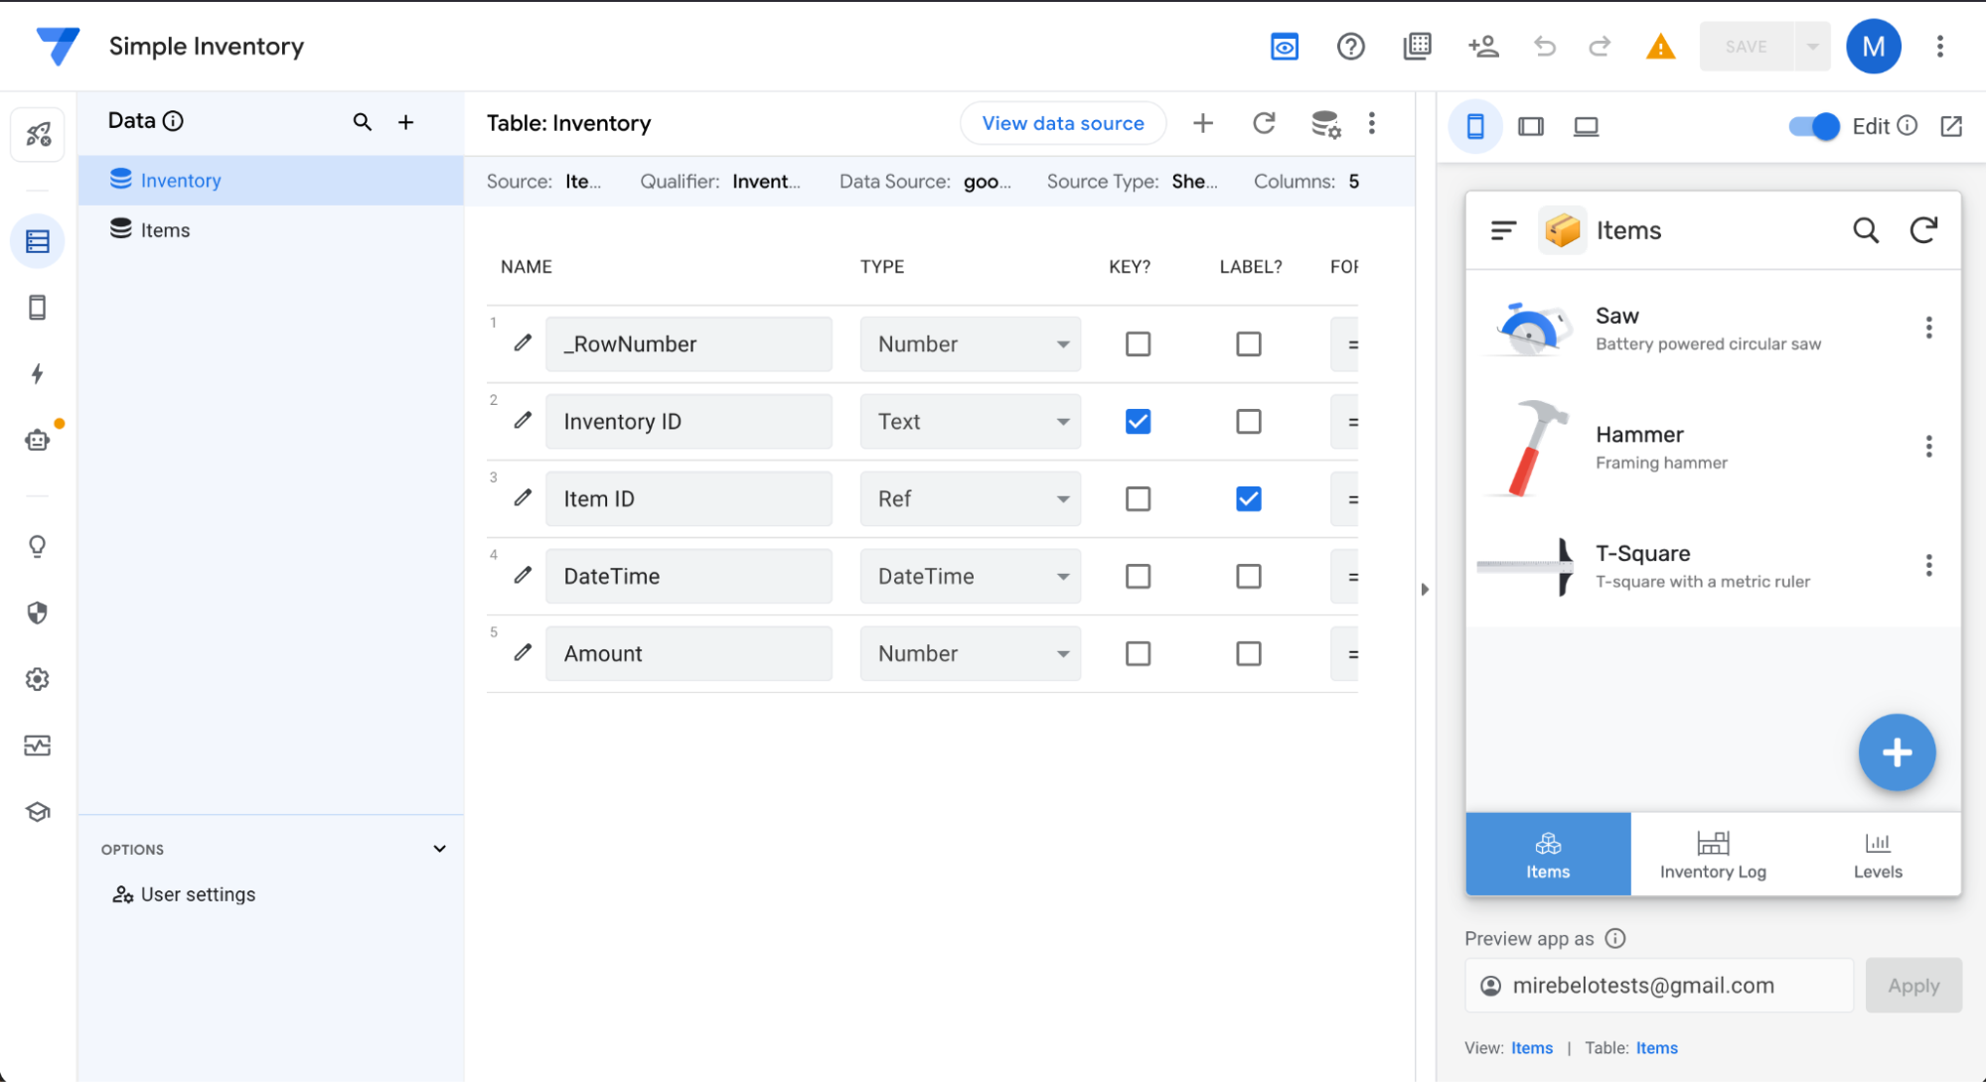Viewport: 1986px width, 1083px height.
Task: Open the rocket icon in the sidebar
Action: (x=38, y=134)
